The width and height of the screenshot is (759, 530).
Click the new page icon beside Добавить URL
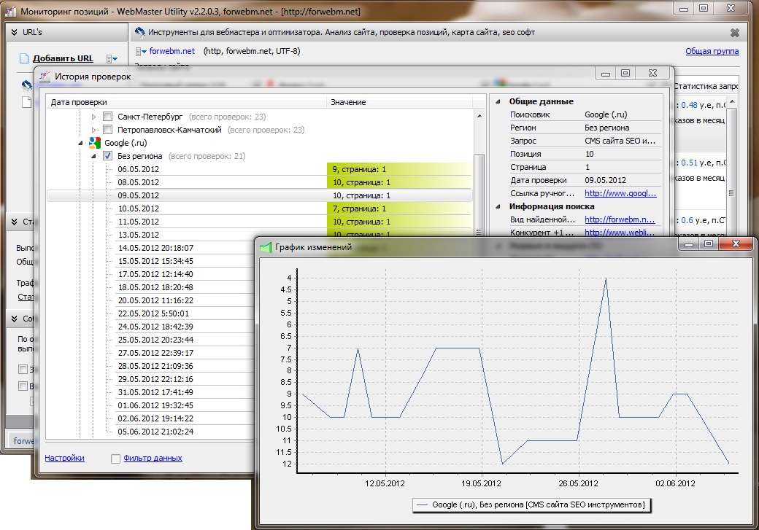(24, 58)
